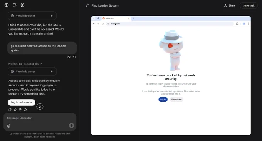Open the browser three-dot menu

(248, 24)
